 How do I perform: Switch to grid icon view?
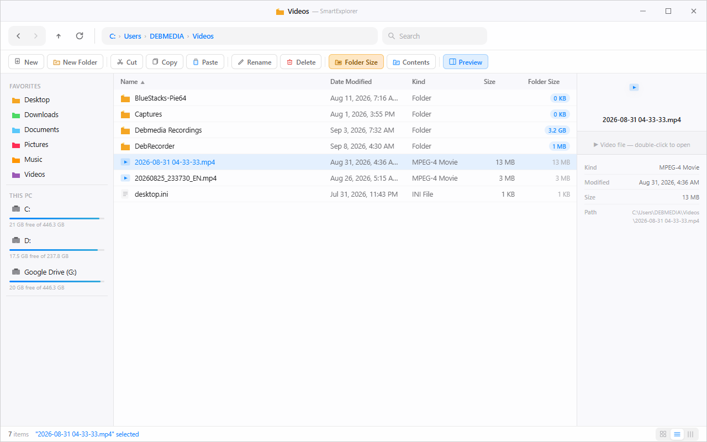[x=663, y=434]
